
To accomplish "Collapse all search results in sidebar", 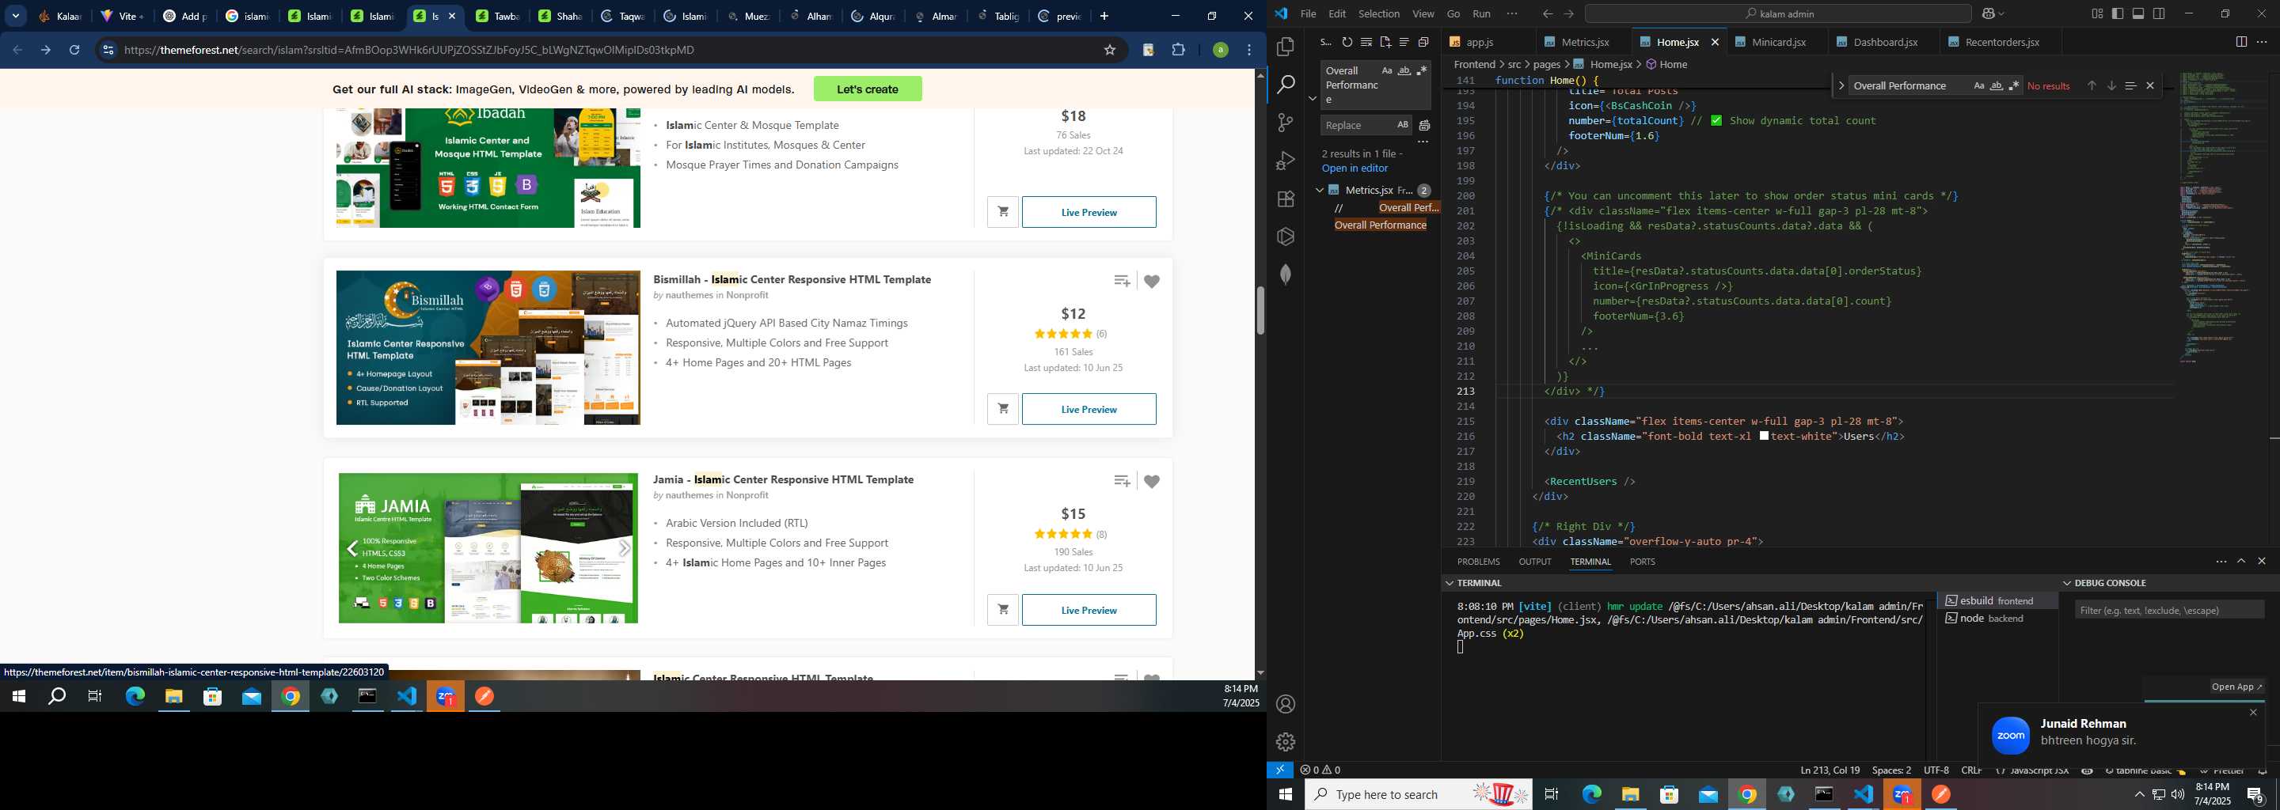I will pos(1423,43).
